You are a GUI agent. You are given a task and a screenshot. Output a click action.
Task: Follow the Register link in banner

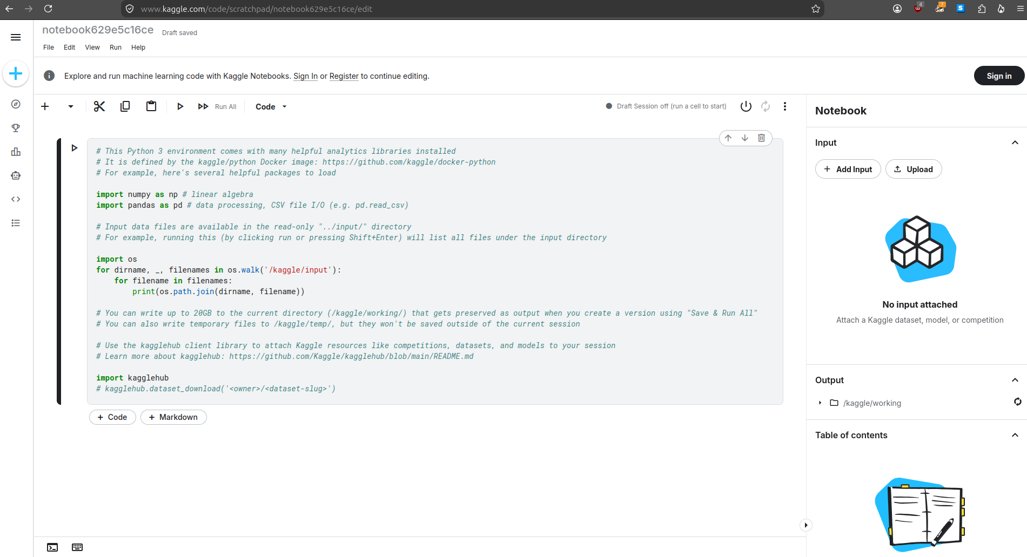[x=344, y=76]
